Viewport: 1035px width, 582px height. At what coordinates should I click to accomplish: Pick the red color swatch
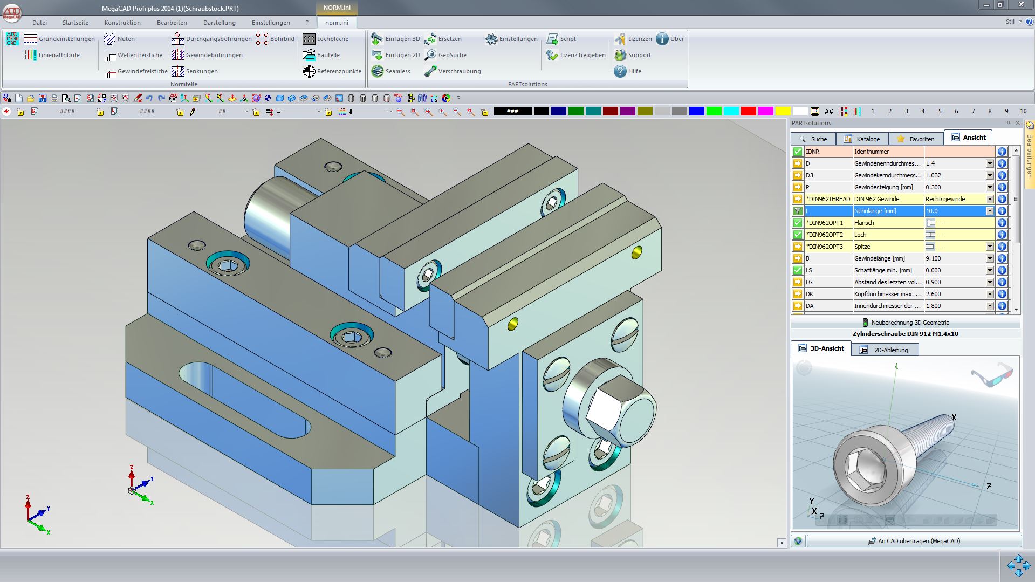pos(748,112)
